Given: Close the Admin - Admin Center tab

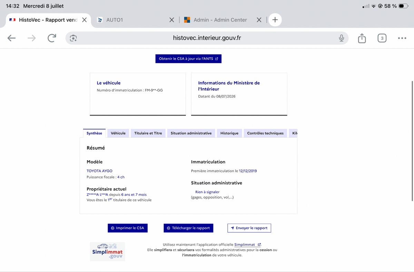Looking at the screenshot, I should coord(259,20).
